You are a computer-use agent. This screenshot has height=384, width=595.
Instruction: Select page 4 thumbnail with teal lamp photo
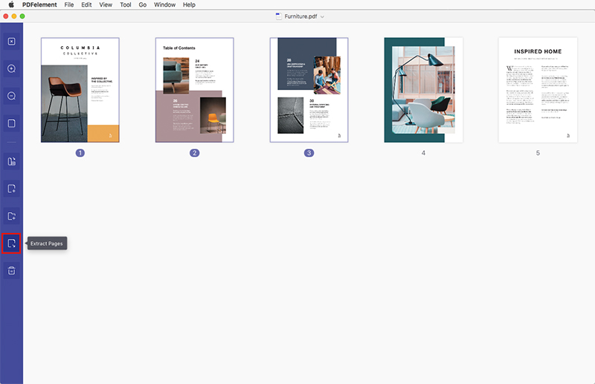[423, 90]
